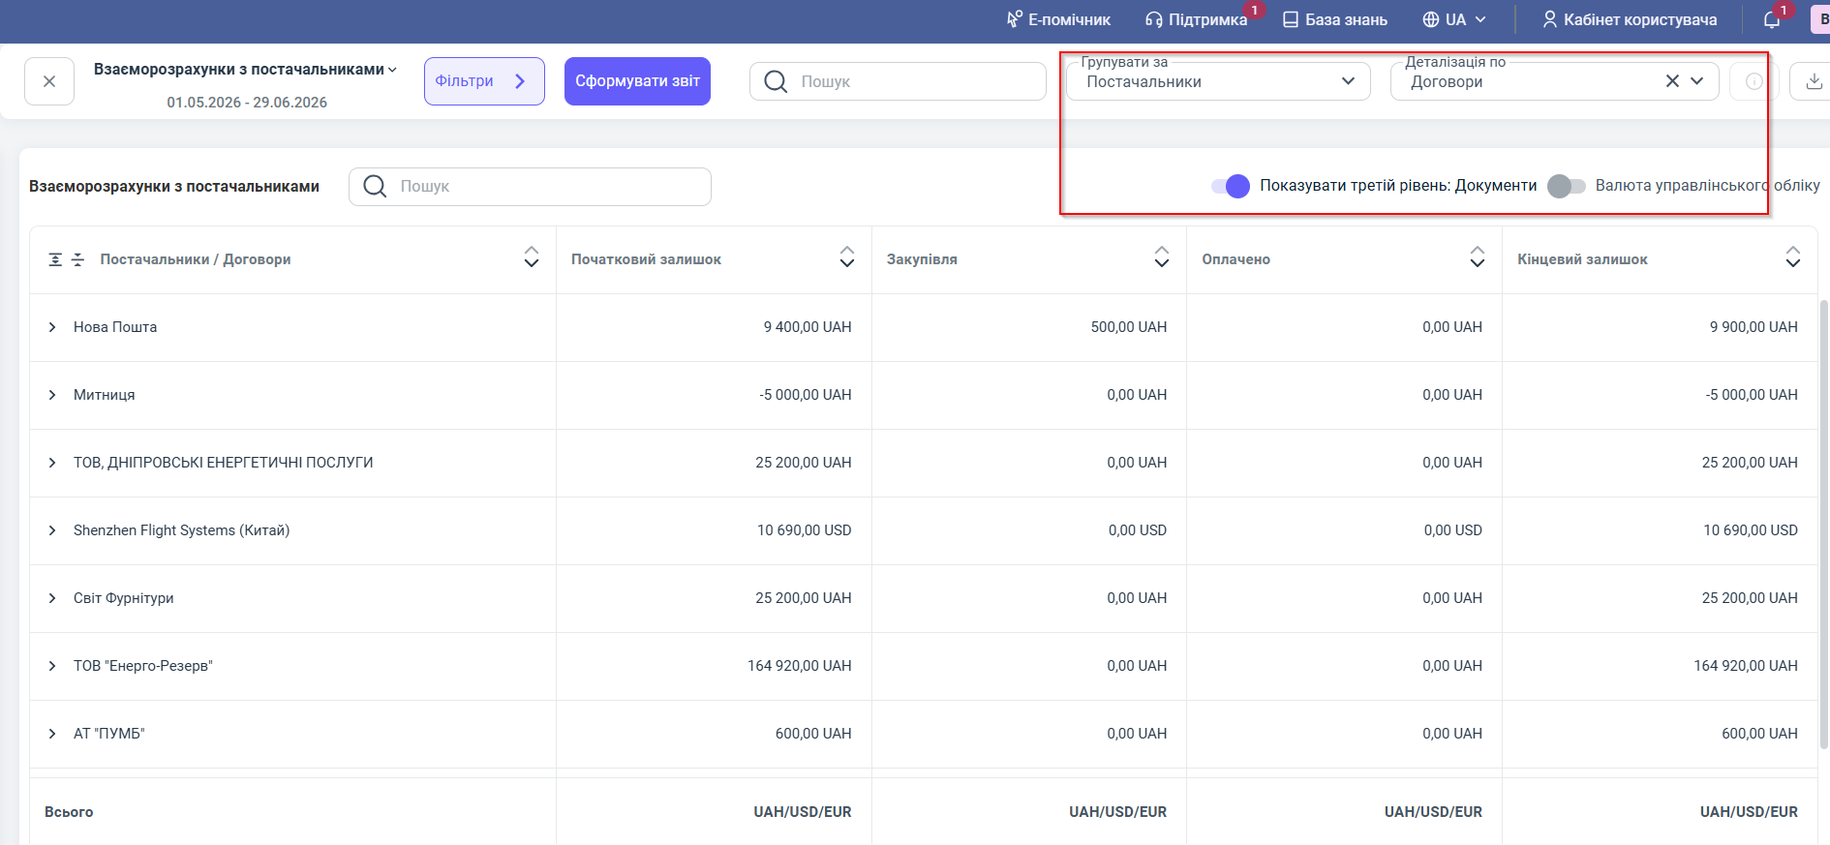Expand the АТ "ПУМБ" row
Image resolution: width=1830 pixels, height=845 pixels.
coord(52,734)
